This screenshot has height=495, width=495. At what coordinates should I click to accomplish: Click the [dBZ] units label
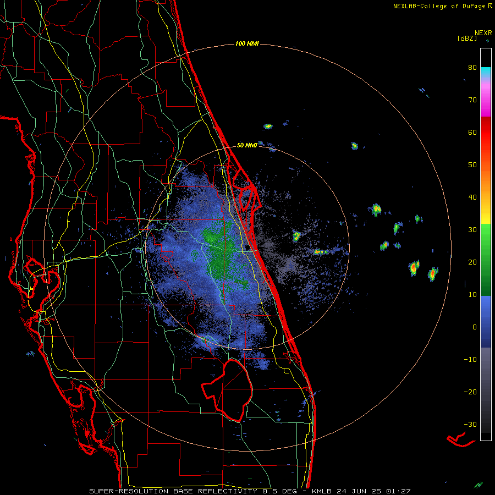click(x=467, y=38)
